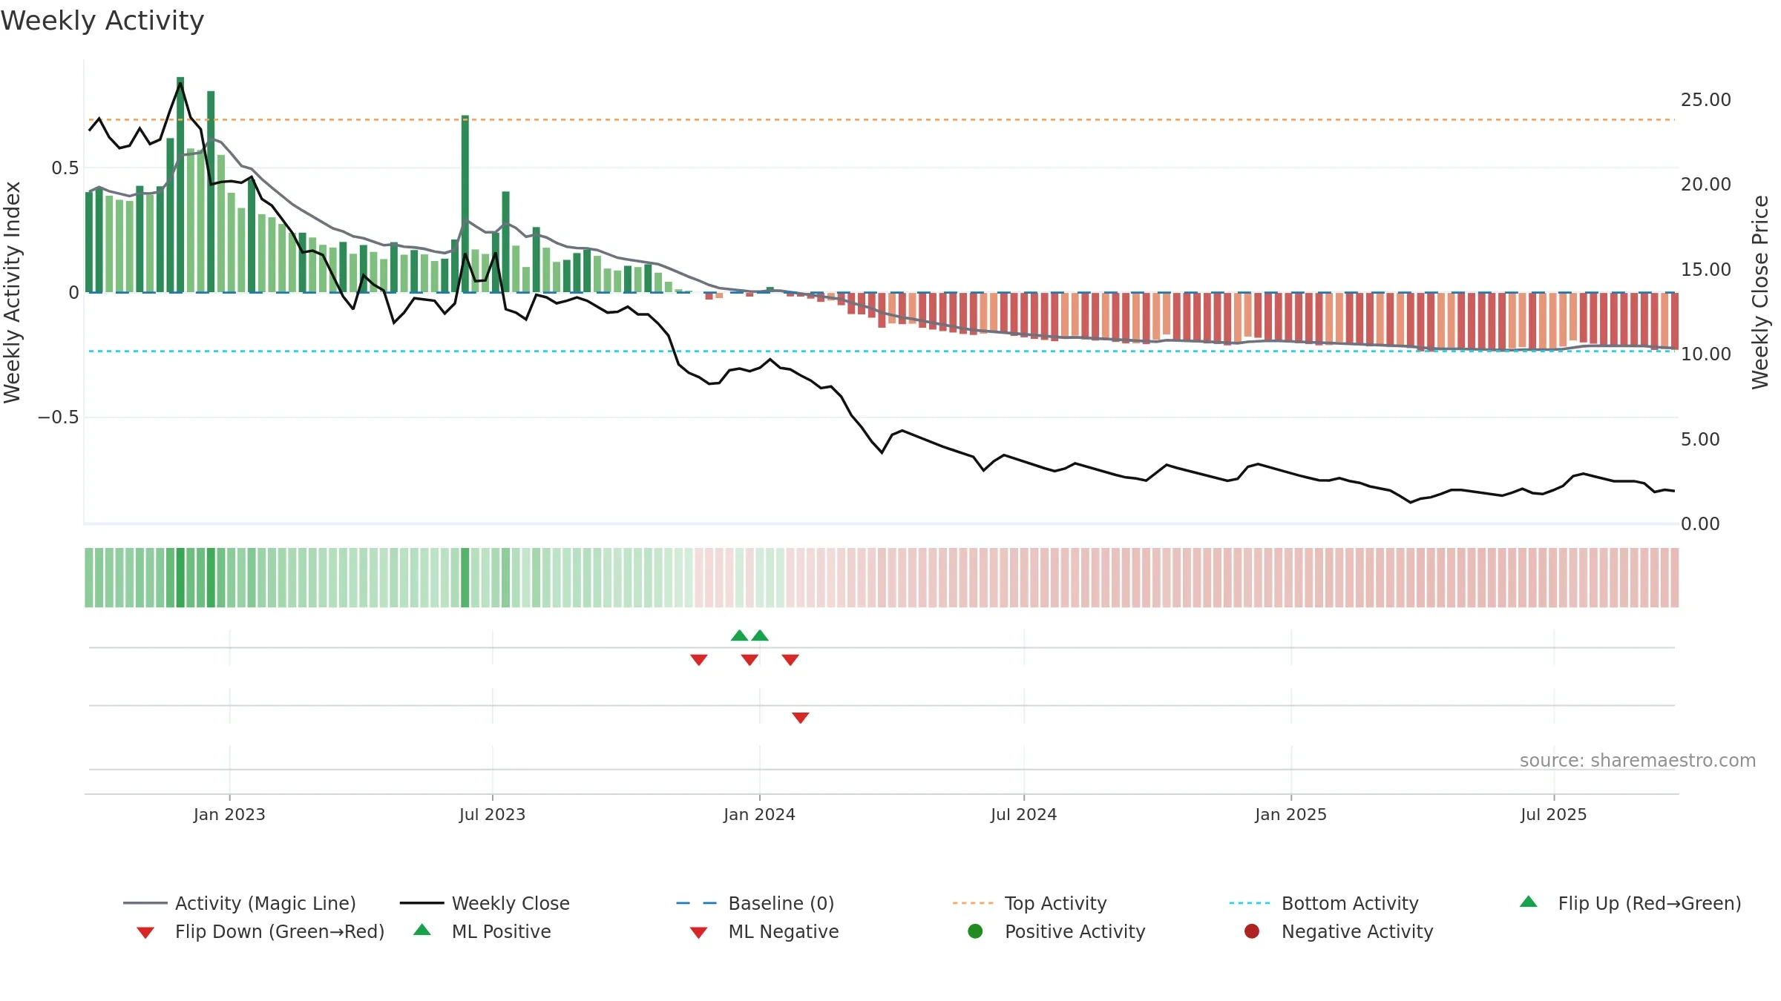Click the ML Negative marker on second event row
This screenshot has width=1781, height=1001.
[801, 718]
